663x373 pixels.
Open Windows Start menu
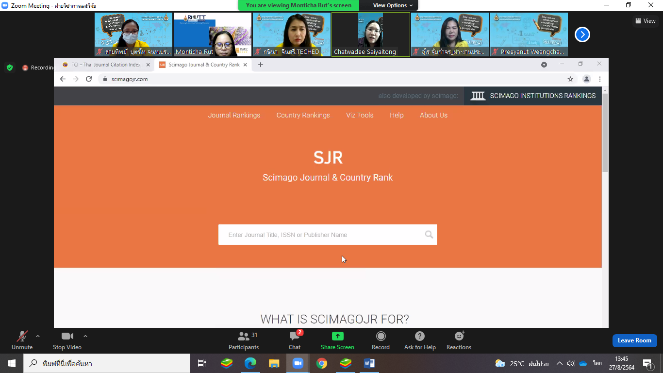click(x=12, y=363)
